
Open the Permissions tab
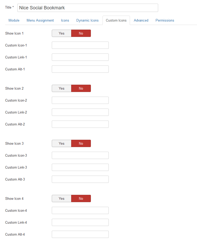(x=165, y=20)
